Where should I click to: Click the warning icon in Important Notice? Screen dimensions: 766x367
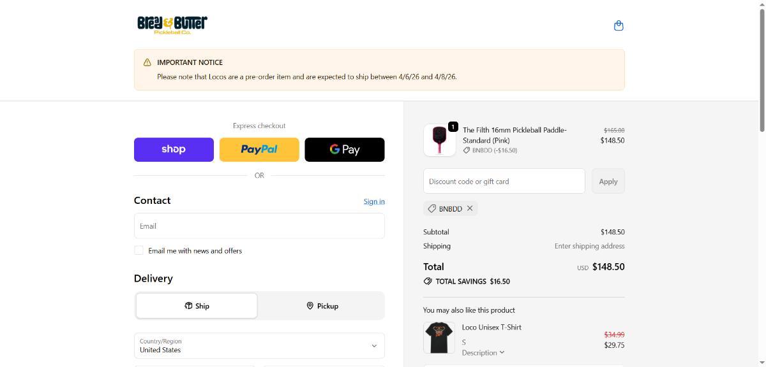pos(147,62)
